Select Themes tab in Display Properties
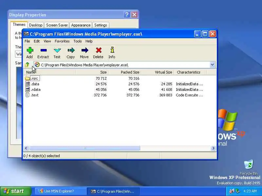Screen dimensions: 262x196 [x=19, y=24]
